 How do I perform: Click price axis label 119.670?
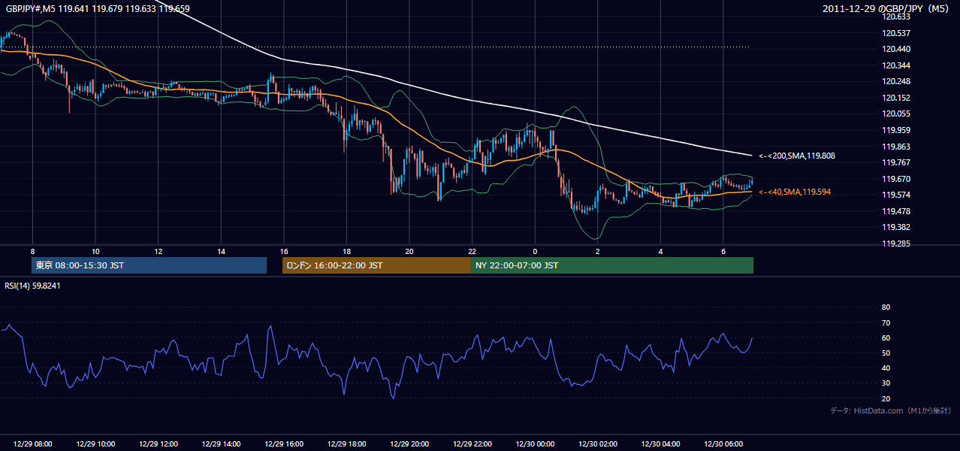tap(897, 179)
